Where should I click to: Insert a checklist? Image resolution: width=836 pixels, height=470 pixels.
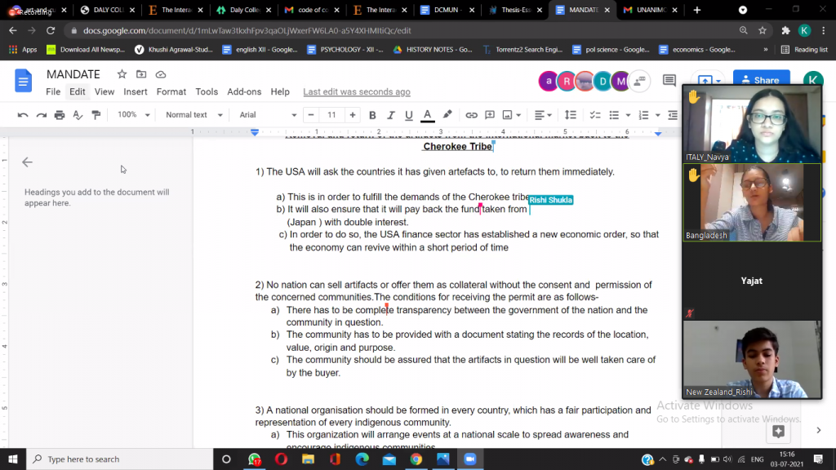[x=595, y=114]
